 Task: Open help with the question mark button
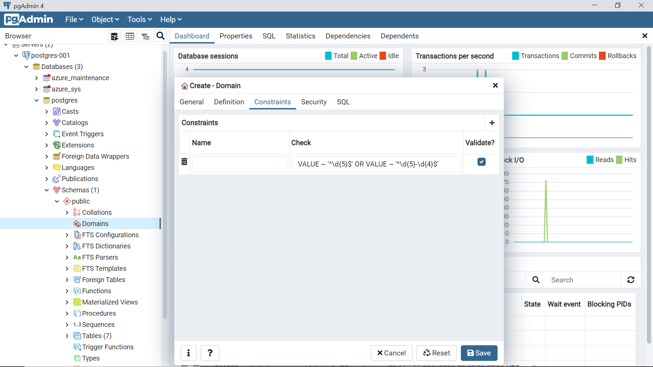click(210, 353)
